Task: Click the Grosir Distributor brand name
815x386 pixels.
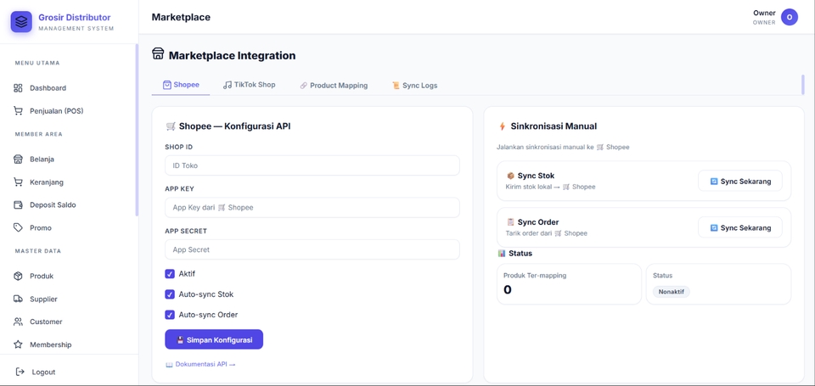Action: click(x=75, y=17)
